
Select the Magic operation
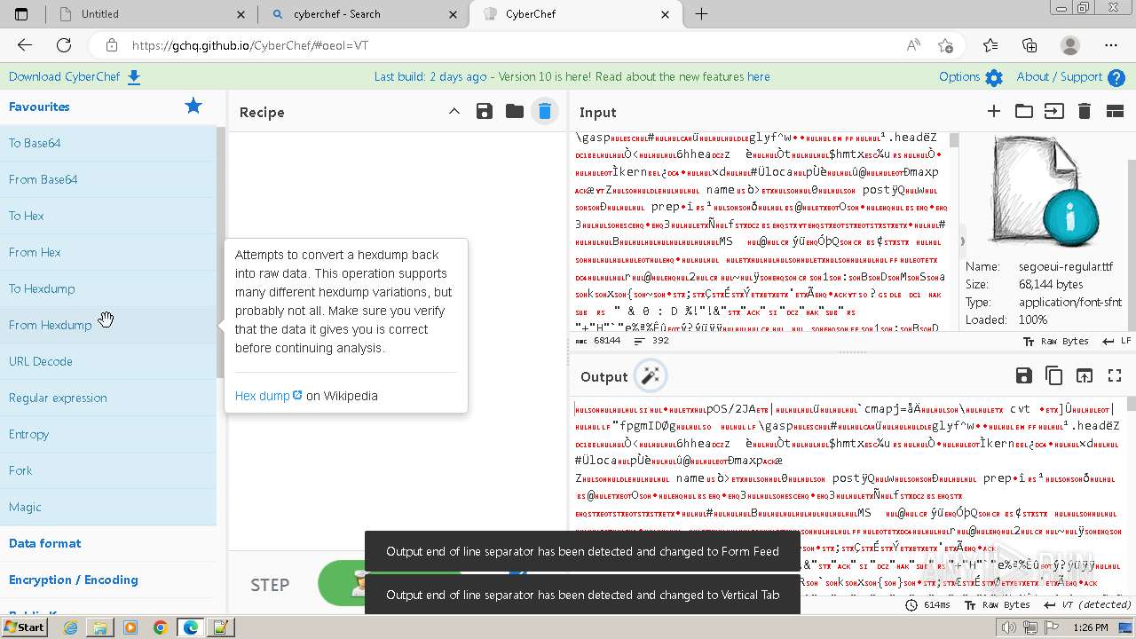pos(108,507)
